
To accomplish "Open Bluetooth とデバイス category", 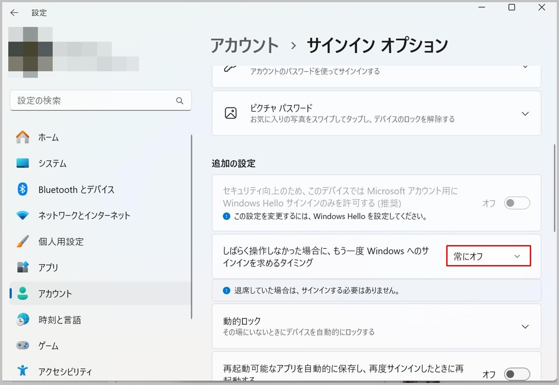I will coord(100,189).
